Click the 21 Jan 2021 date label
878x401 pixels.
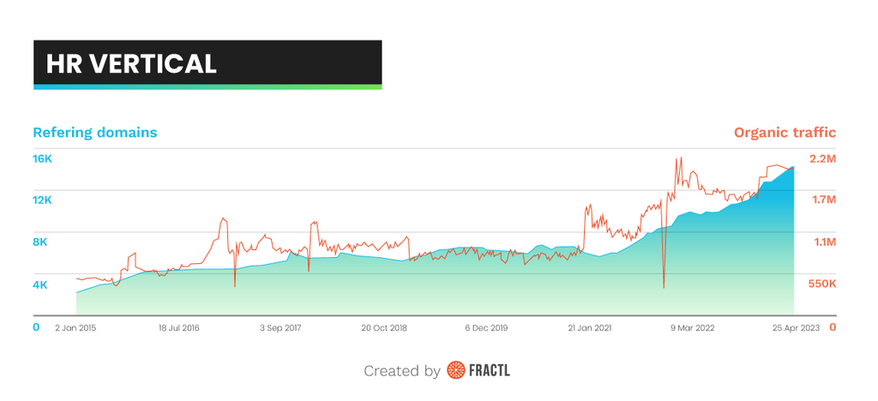click(x=590, y=328)
